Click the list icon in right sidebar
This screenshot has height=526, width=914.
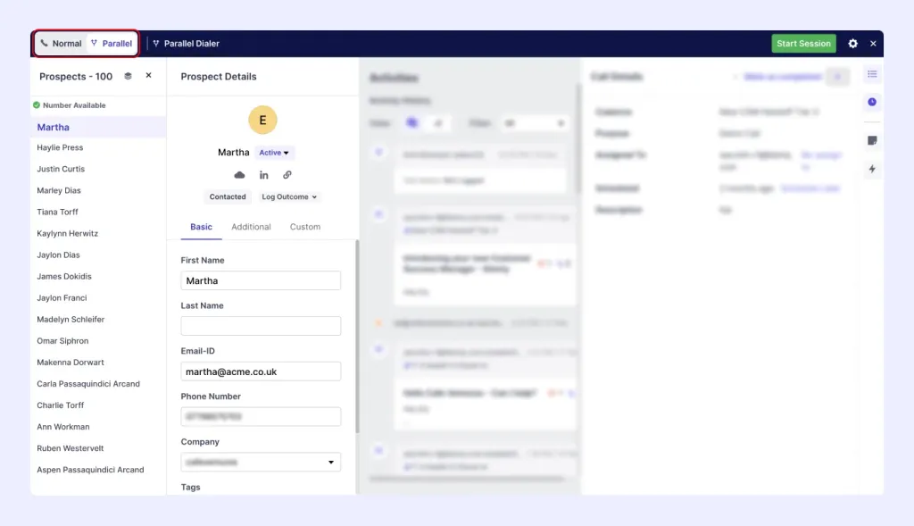point(872,74)
